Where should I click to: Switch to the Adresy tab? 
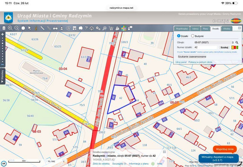[x=195, y=29]
